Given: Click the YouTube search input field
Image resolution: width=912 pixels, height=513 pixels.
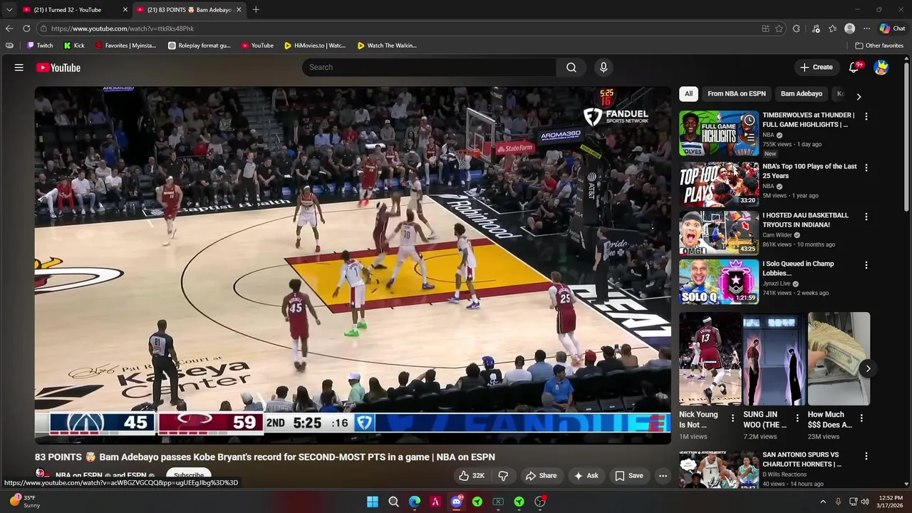Looking at the screenshot, I should 430,67.
